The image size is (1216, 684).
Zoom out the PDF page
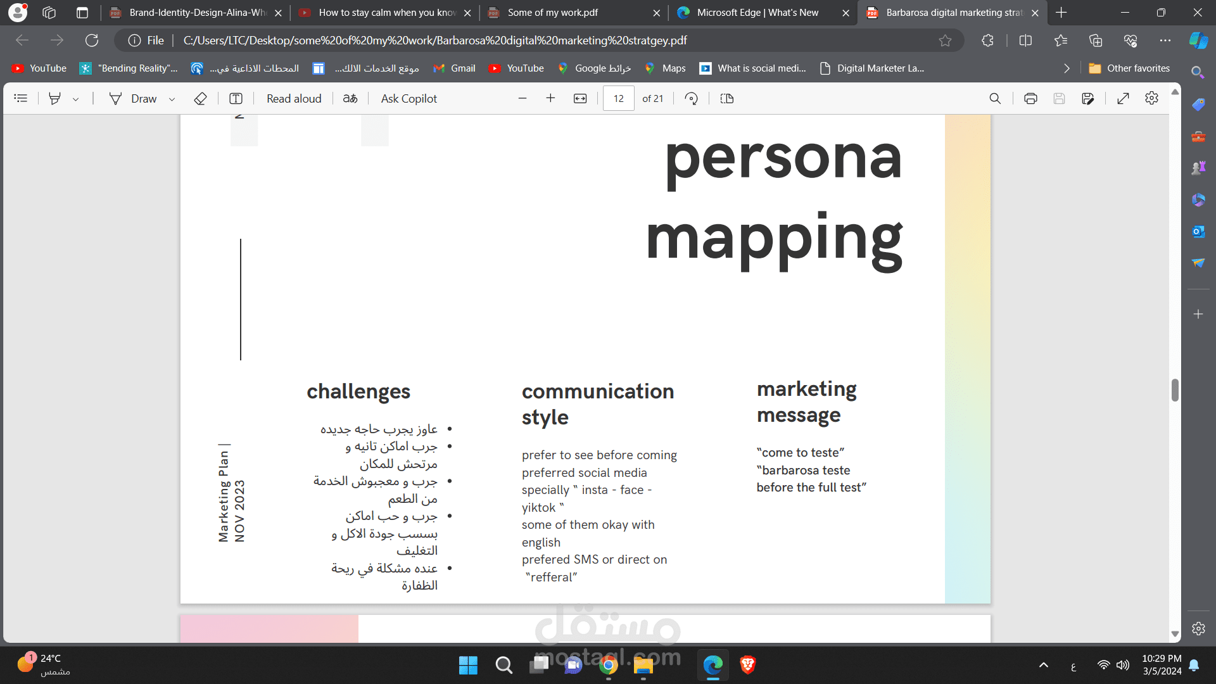click(522, 98)
